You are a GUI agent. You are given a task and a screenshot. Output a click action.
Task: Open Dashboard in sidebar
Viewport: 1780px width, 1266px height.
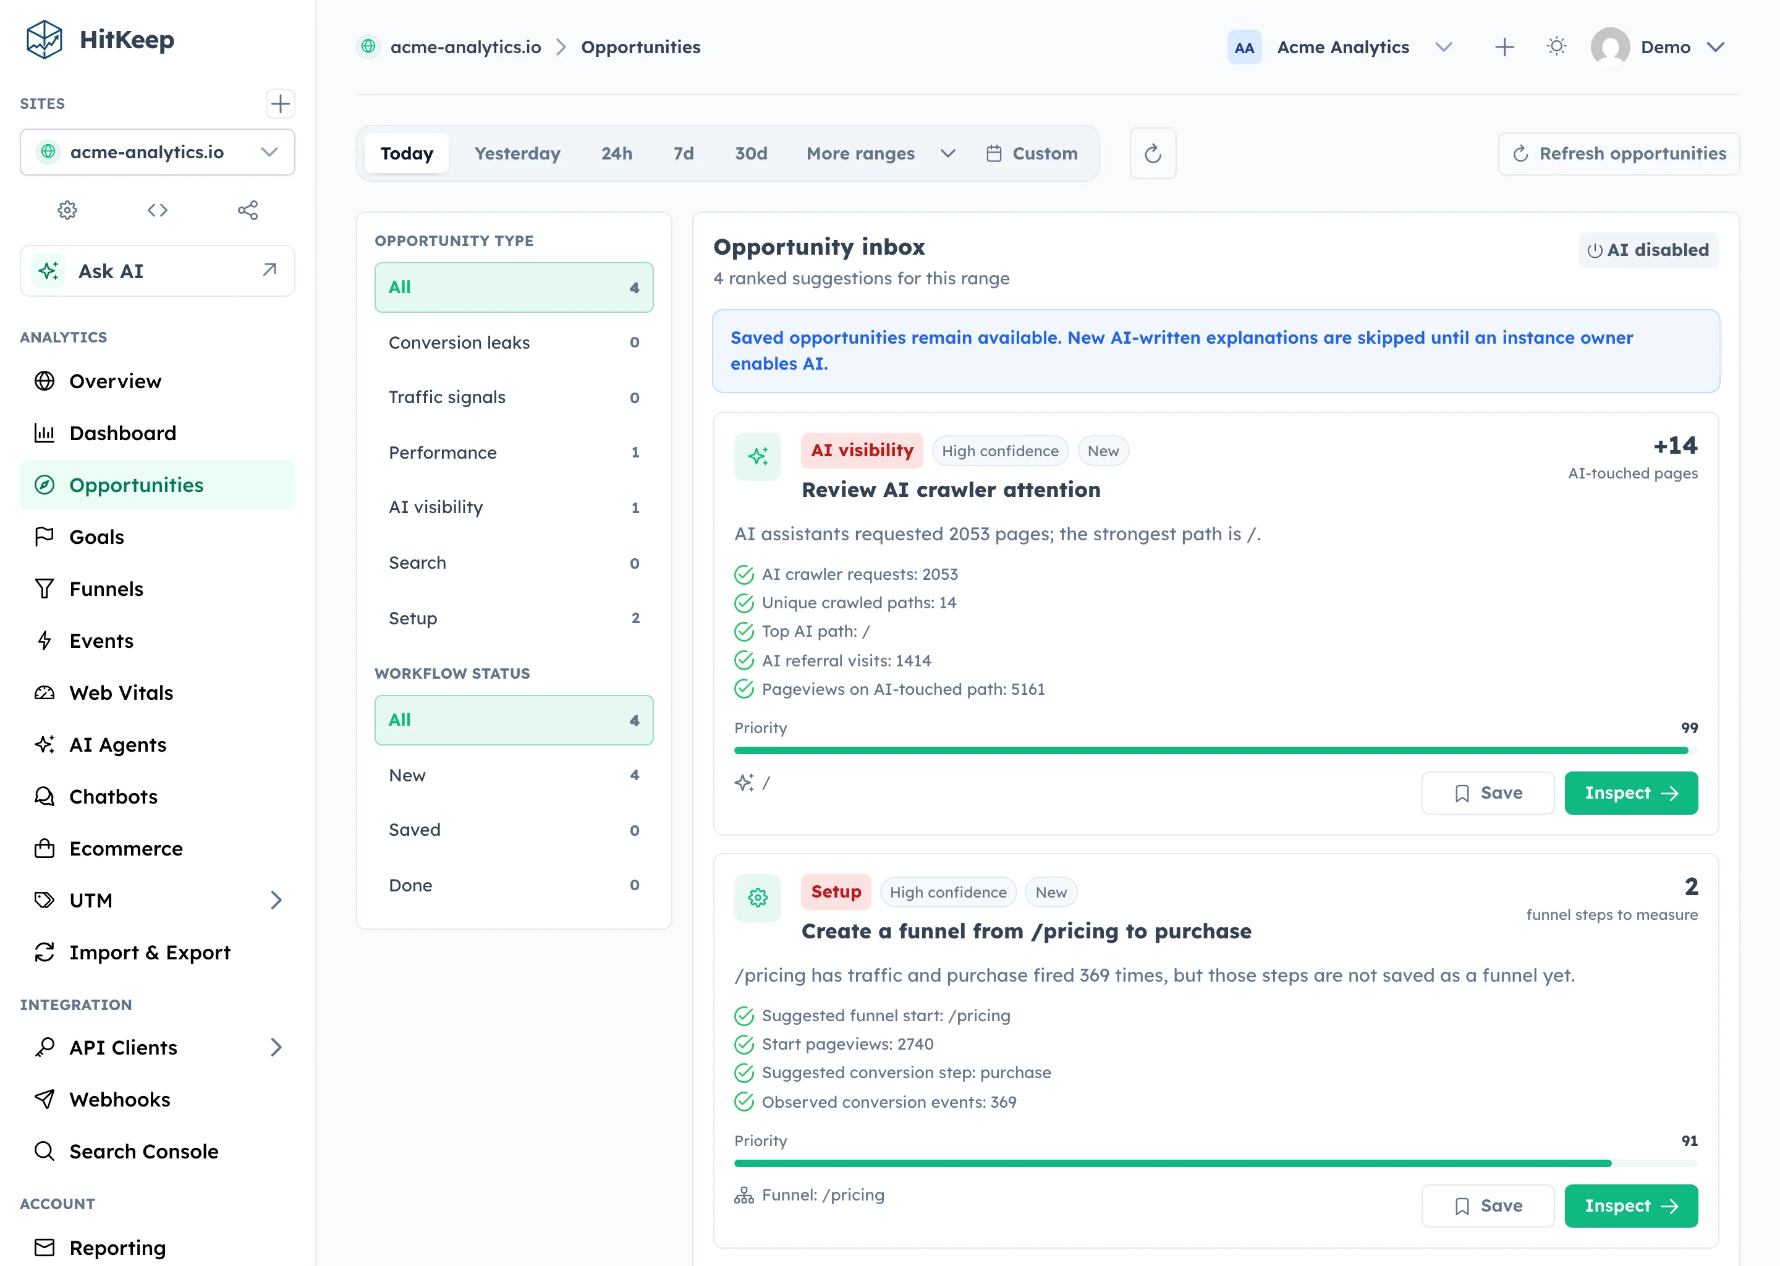(x=158, y=433)
